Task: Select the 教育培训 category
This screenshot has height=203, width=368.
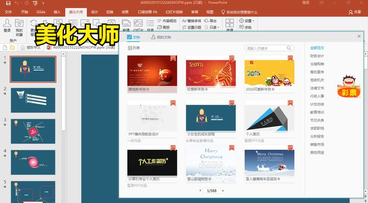Action: click(x=317, y=112)
